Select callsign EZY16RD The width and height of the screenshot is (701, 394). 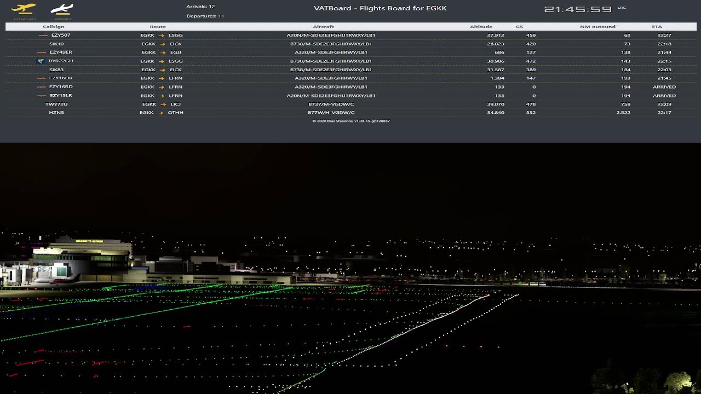[x=61, y=87]
